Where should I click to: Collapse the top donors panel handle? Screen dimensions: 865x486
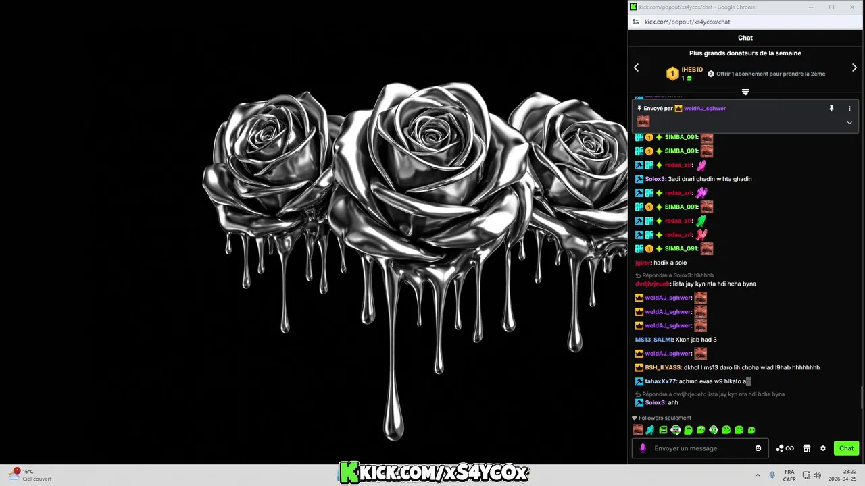click(x=745, y=92)
